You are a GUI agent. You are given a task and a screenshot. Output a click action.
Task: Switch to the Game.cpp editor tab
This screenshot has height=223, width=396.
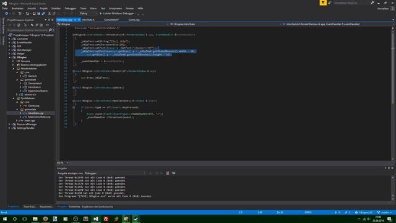(x=134, y=20)
